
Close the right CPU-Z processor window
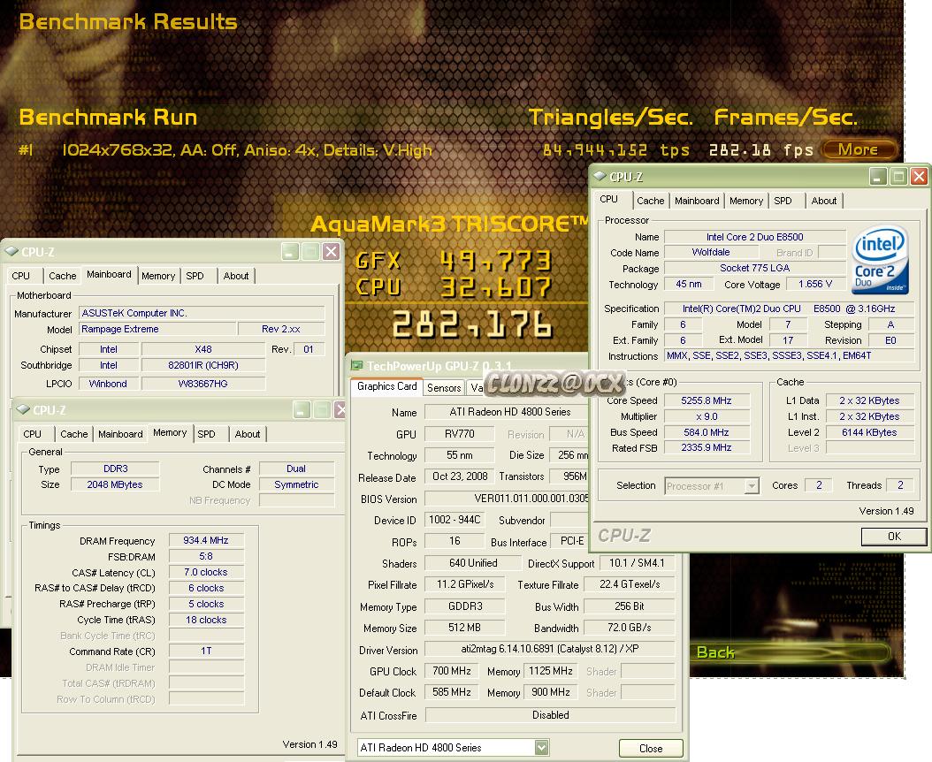tap(919, 177)
